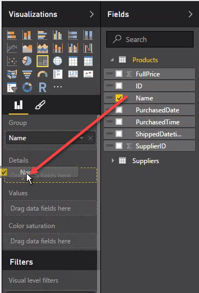
Task: Click the Color saturation data fields well
Action: tap(50, 241)
